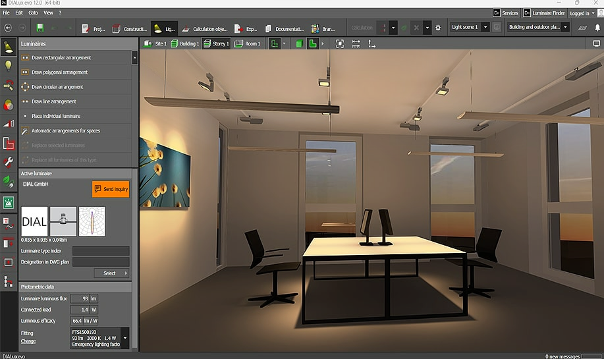
Task: Open the photometric curve tool in the sidebar
Action: pyautogui.click(x=9, y=223)
